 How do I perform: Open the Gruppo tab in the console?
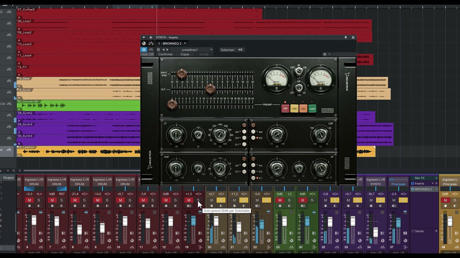coord(8,178)
